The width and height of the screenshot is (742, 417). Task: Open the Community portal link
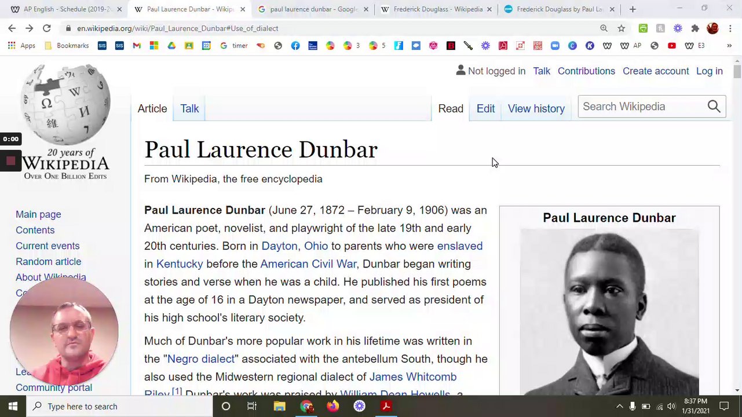point(54,387)
